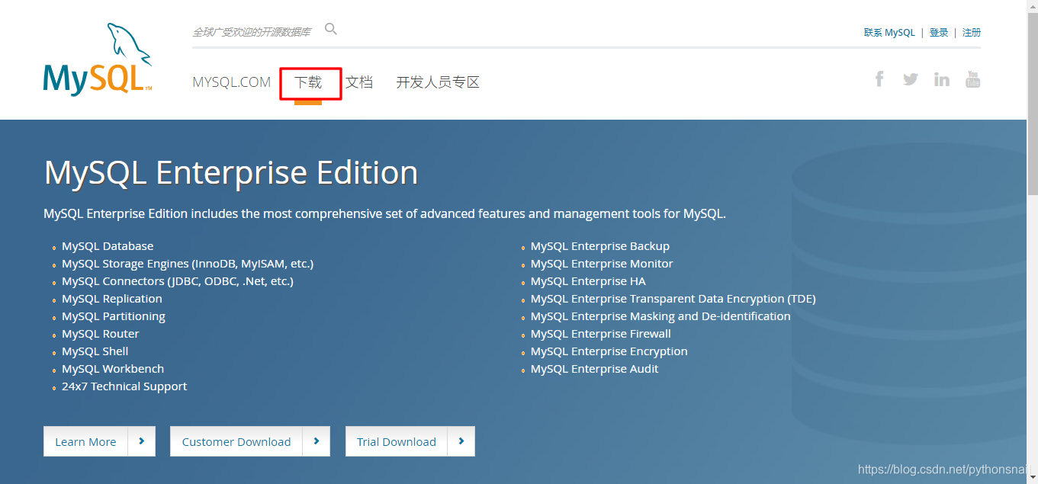Click the MySQL dolphin logo
The image size is (1038, 484).
pyautogui.click(x=98, y=59)
